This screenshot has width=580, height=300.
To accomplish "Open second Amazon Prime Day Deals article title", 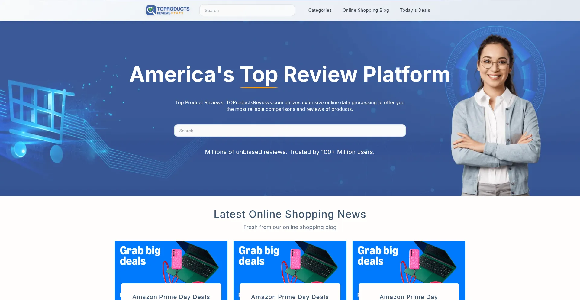I will pyautogui.click(x=290, y=297).
